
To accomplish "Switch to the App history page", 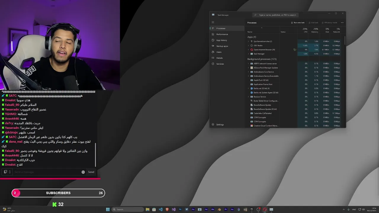I will coord(227,40).
